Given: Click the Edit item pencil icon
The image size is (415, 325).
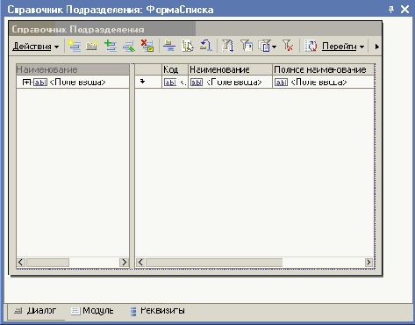Looking at the screenshot, I should pos(129,47).
